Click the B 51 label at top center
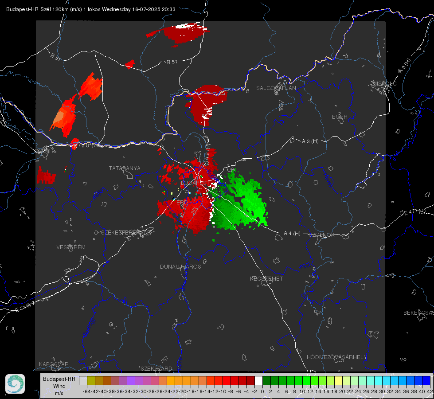Screen dimensions: 434x399 tap(172, 62)
